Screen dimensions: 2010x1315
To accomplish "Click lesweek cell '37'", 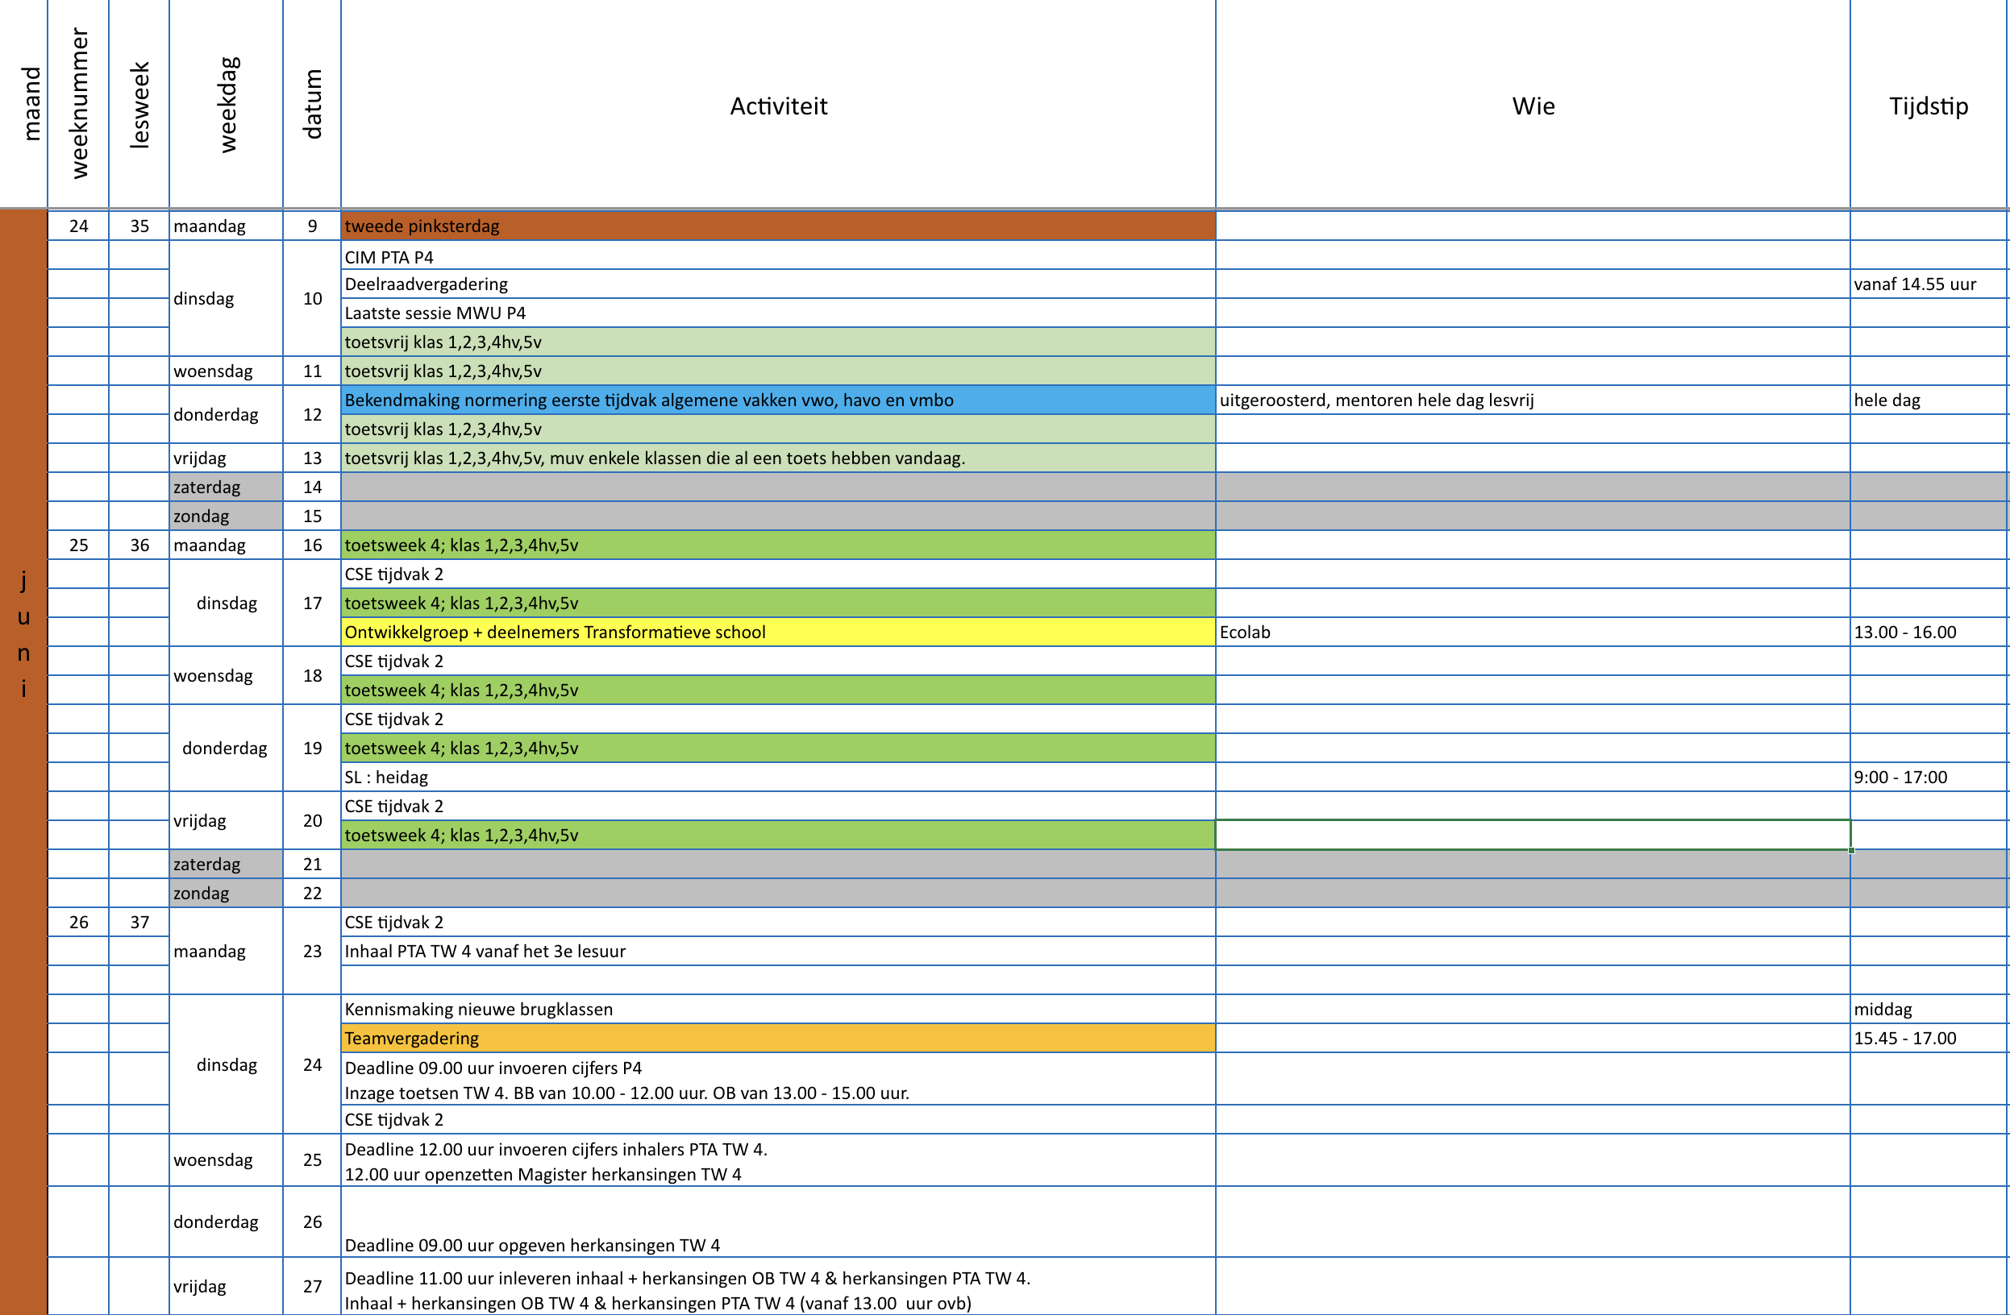I will [139, 923].
